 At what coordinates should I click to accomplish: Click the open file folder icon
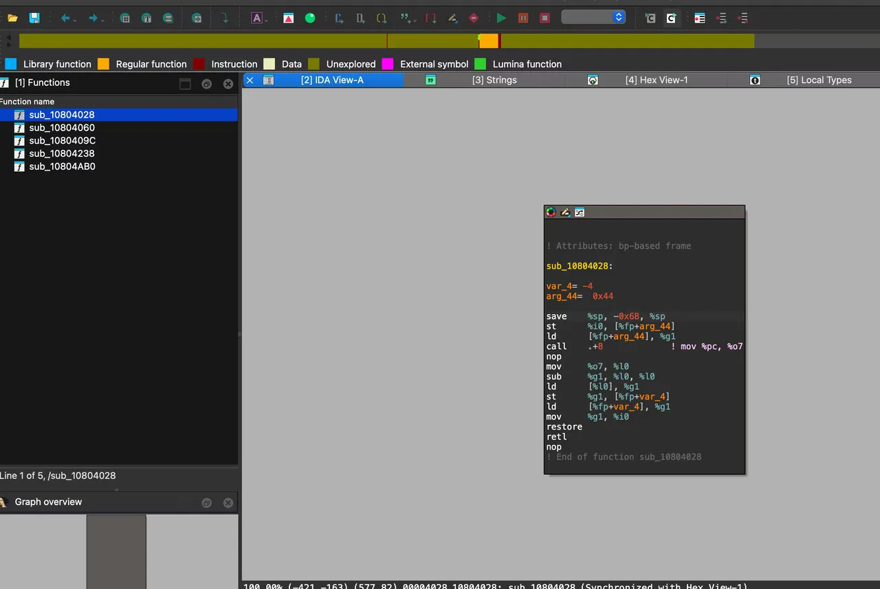tap(12, 18)
